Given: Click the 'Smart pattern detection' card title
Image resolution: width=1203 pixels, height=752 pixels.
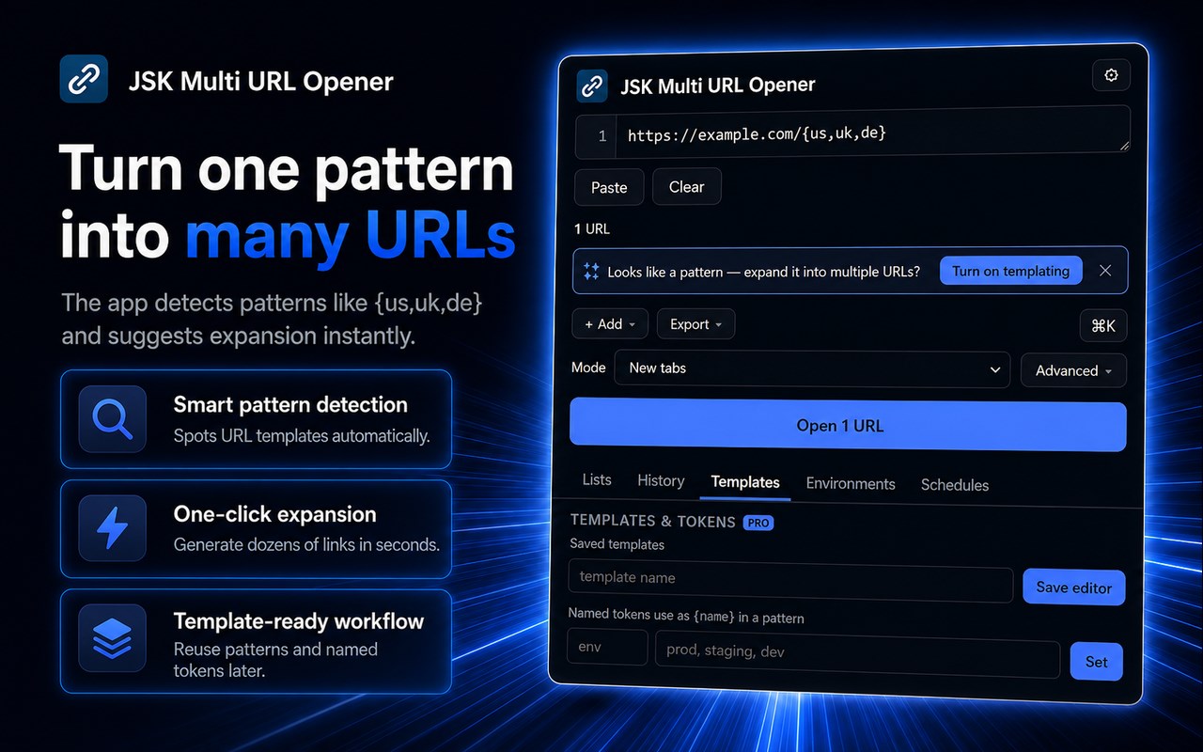Looking at the screenshot, I should [290, 405].
